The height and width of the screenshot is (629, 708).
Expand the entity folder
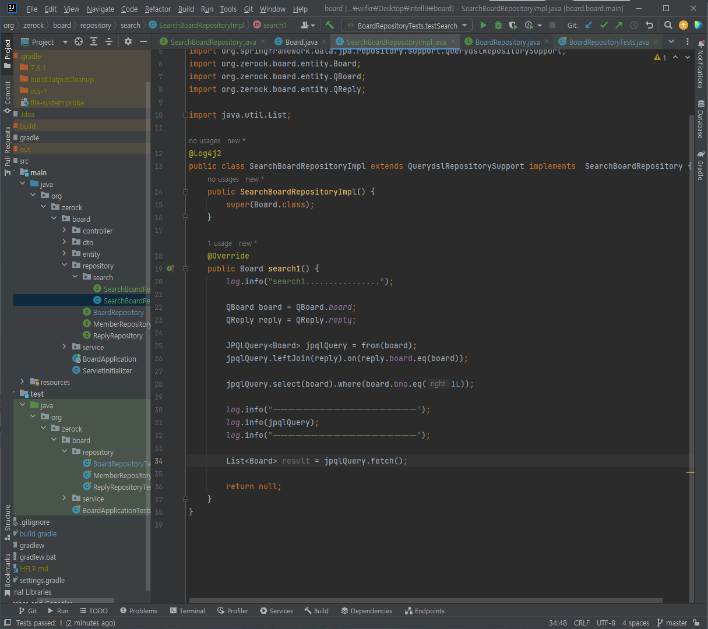pyautogui.click(x=64, y=254)
